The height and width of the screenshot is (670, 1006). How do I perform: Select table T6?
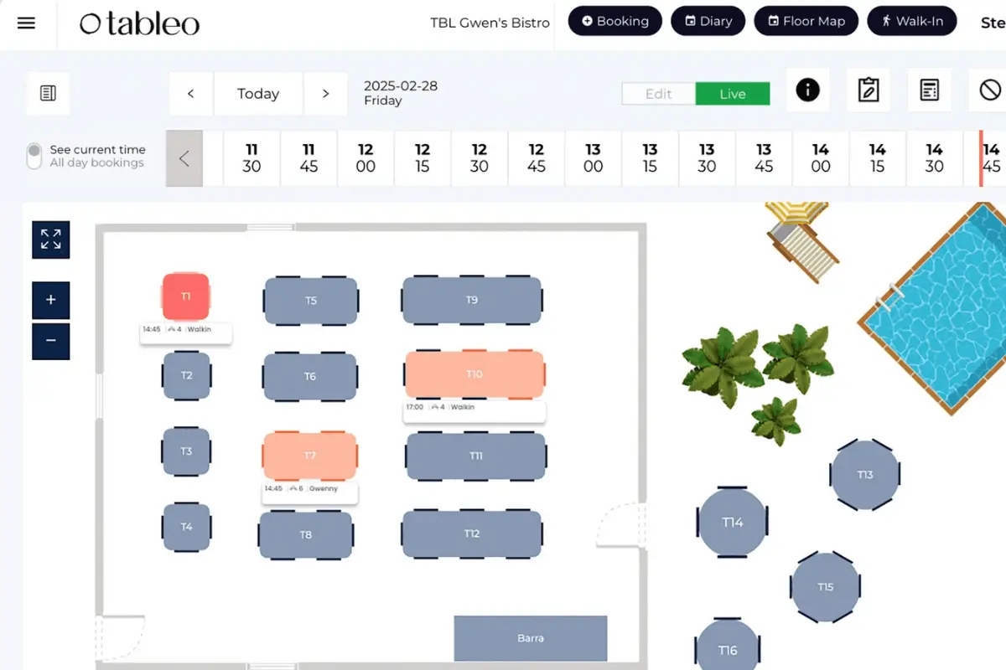[310, 377]
